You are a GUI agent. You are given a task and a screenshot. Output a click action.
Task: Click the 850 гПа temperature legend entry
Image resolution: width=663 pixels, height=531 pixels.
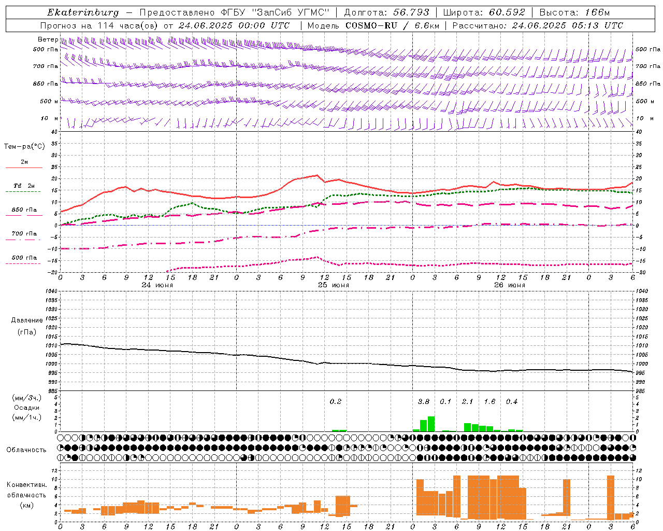click(24, 210)
